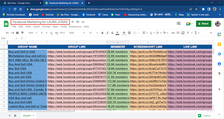Open the text color picker
Screen dimensions: 224x119
[117, 33]
